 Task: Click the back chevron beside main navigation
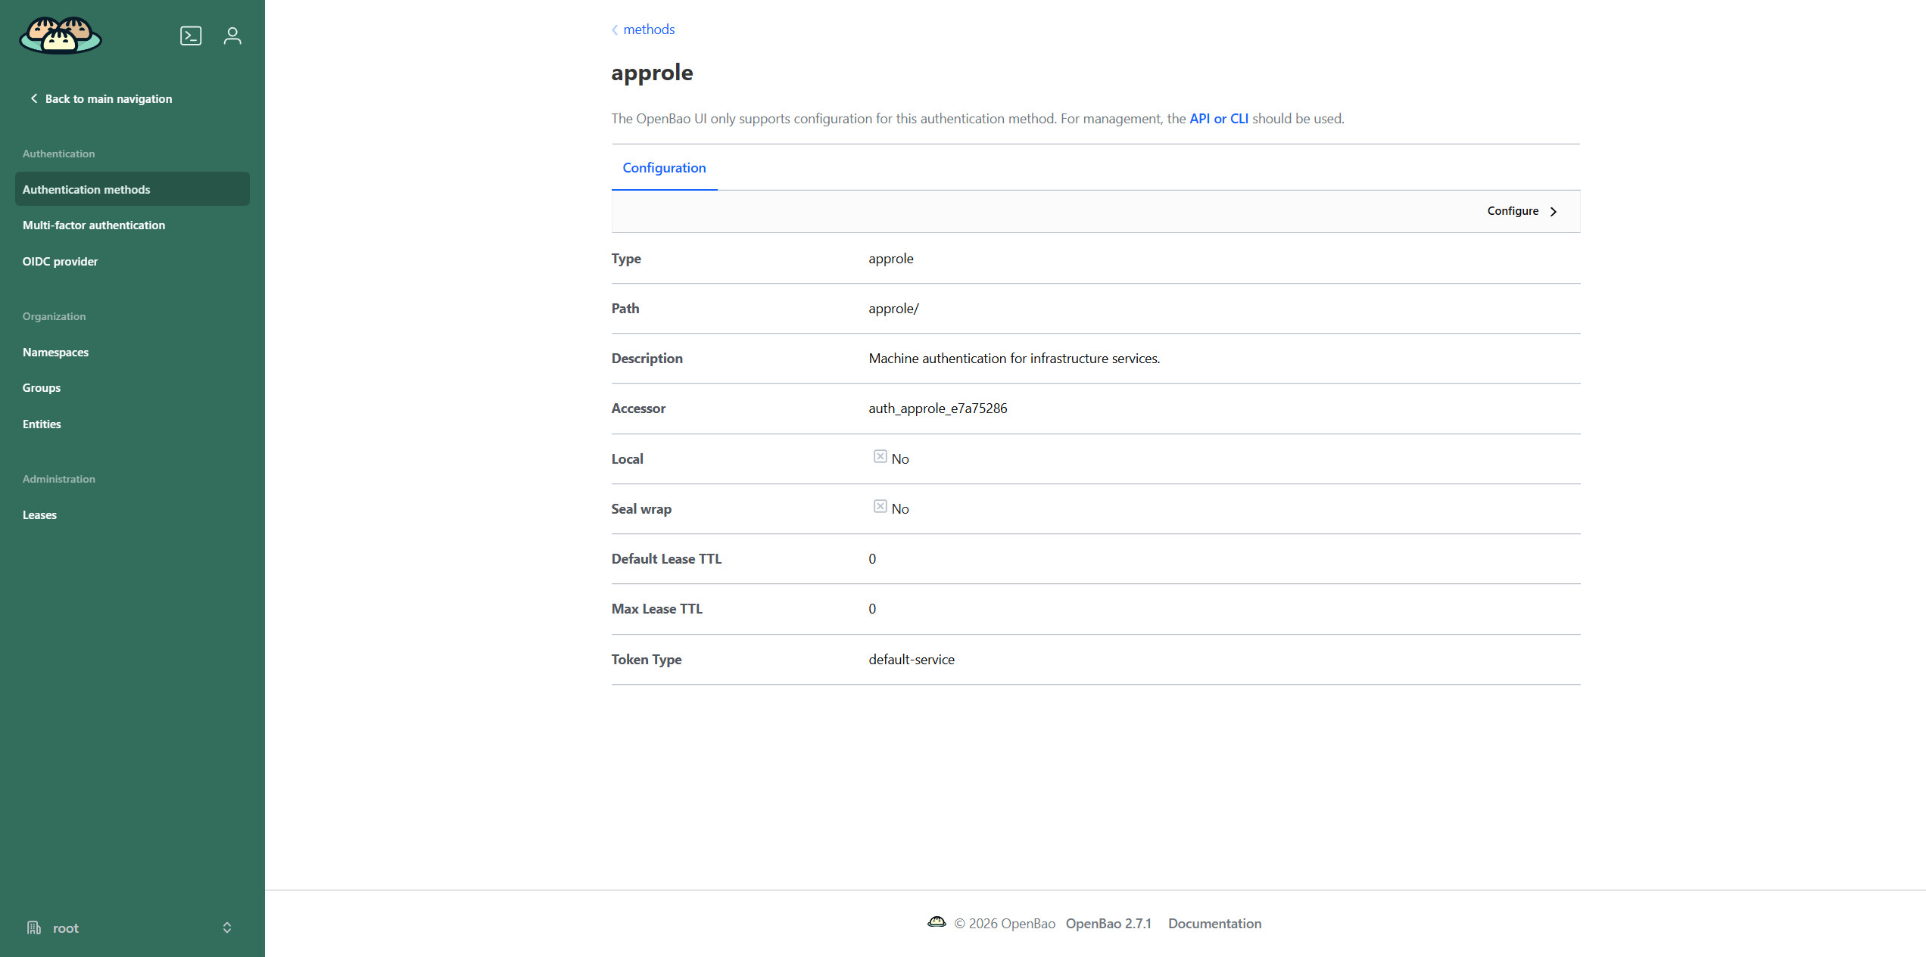34,98
